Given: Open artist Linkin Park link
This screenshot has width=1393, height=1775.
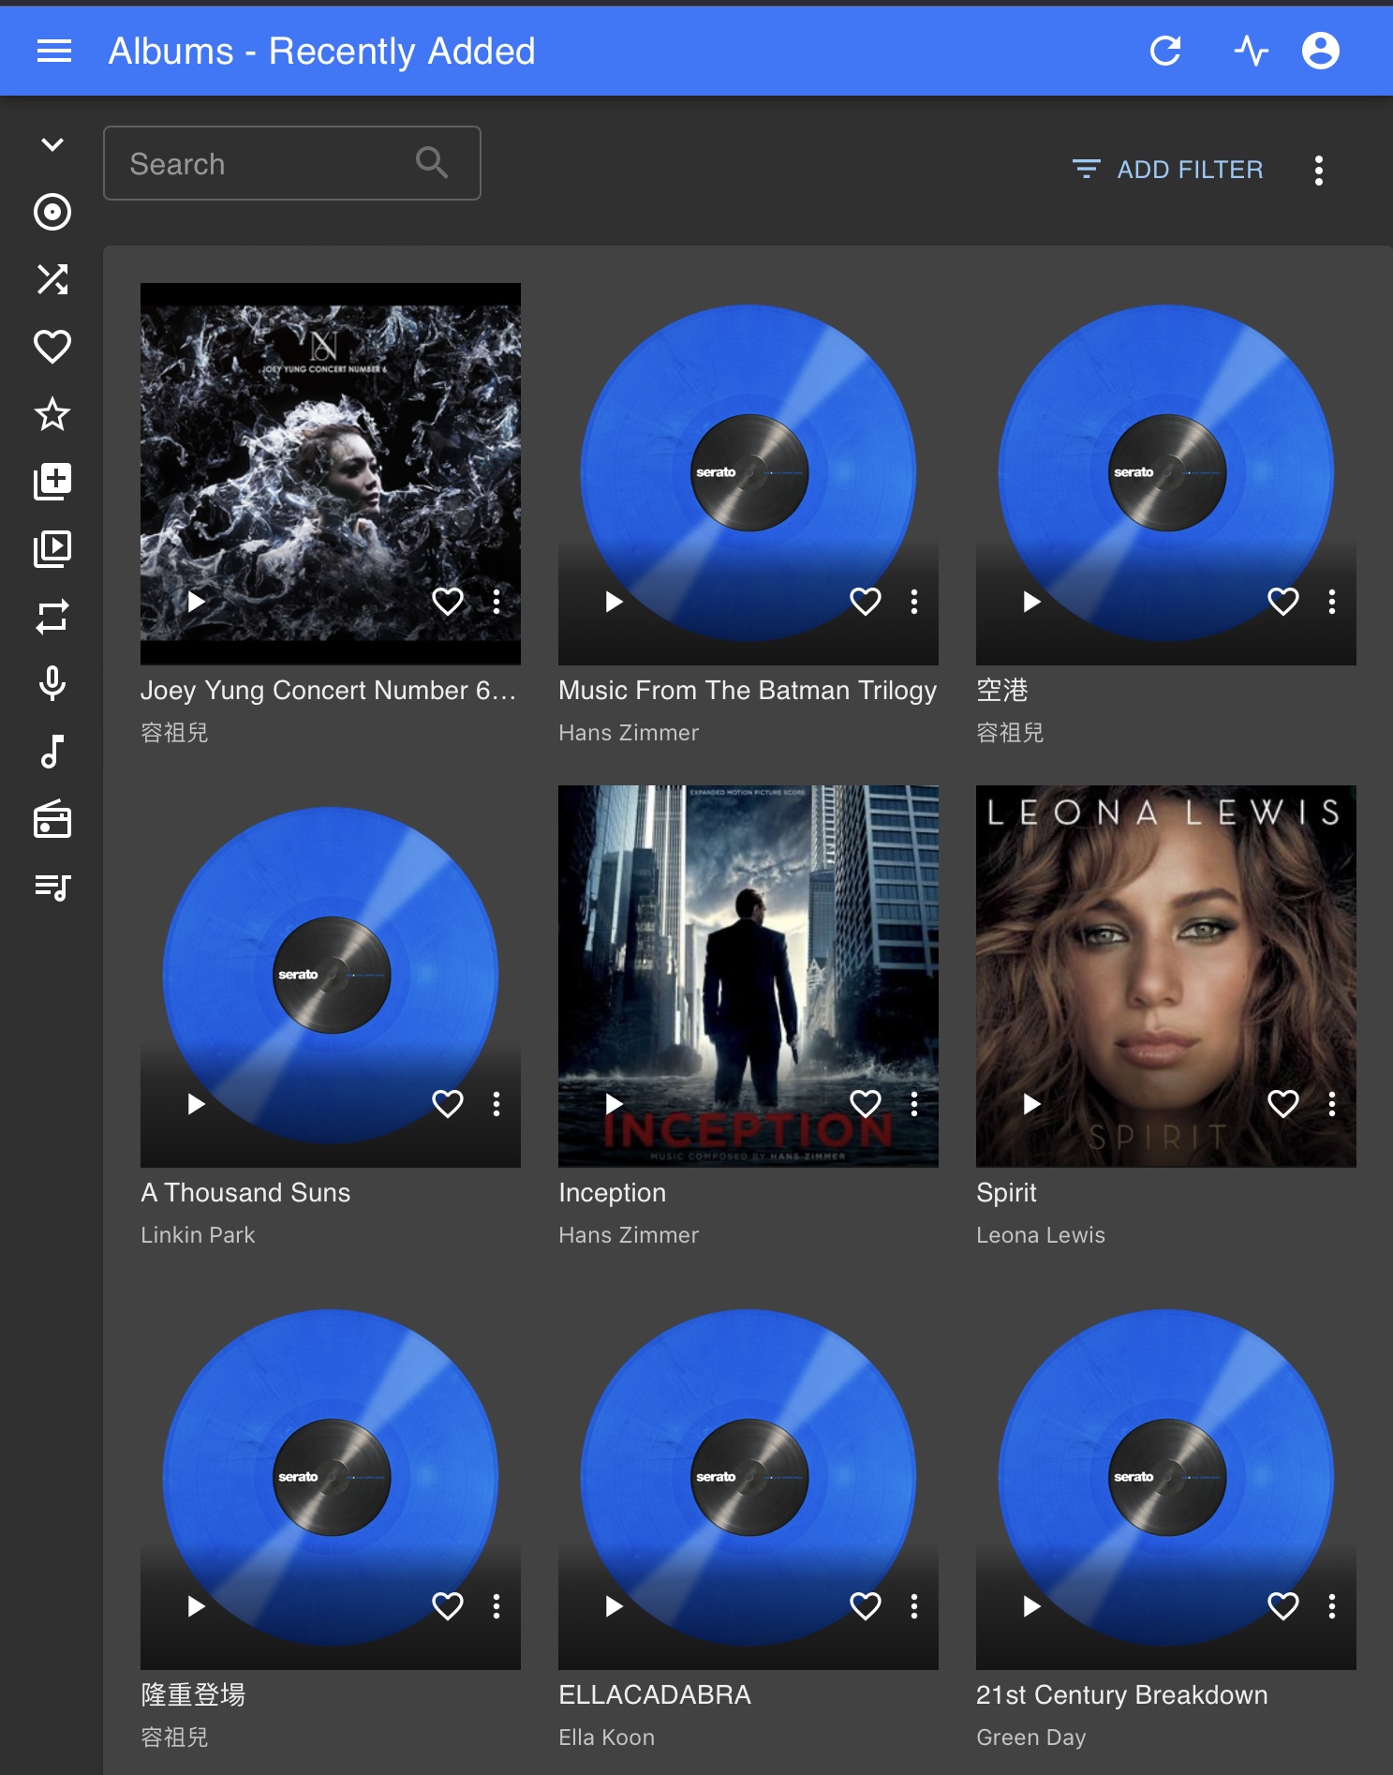Looking at the screenshot, I should (198, 1235).
